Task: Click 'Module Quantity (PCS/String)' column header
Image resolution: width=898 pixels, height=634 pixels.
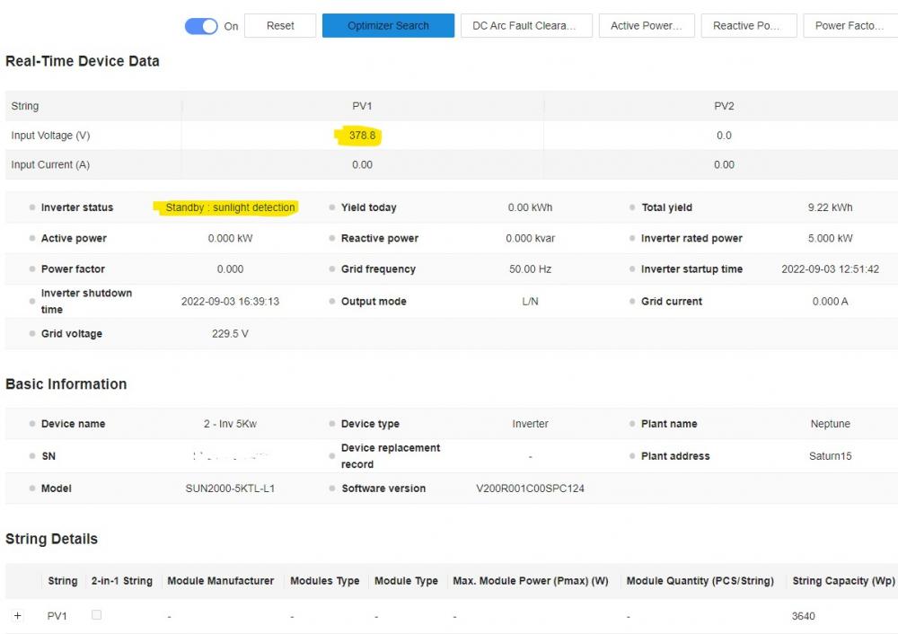Action: tap(700, 581)
